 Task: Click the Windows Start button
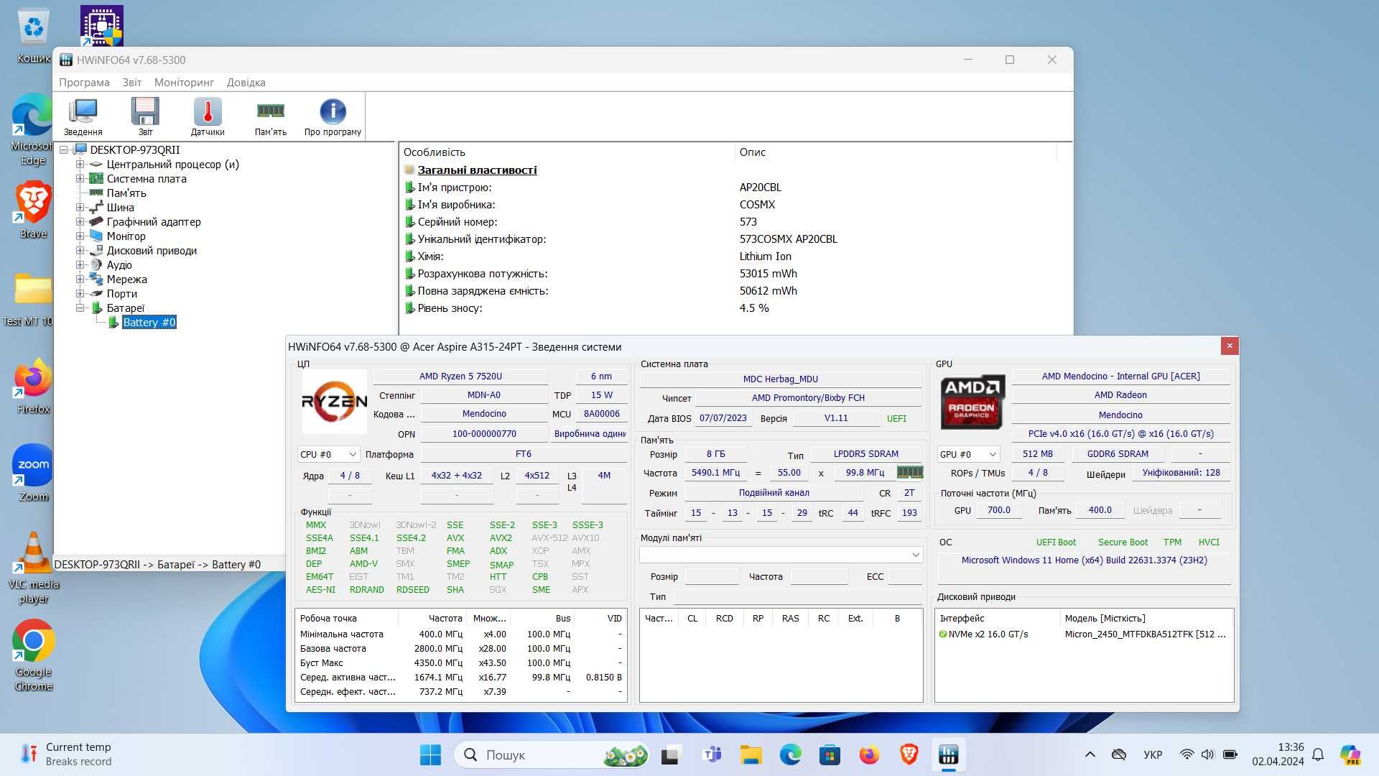tap(430, 754)
